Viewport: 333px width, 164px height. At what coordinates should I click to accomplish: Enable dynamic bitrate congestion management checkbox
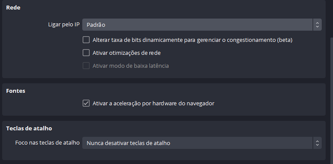86,40
